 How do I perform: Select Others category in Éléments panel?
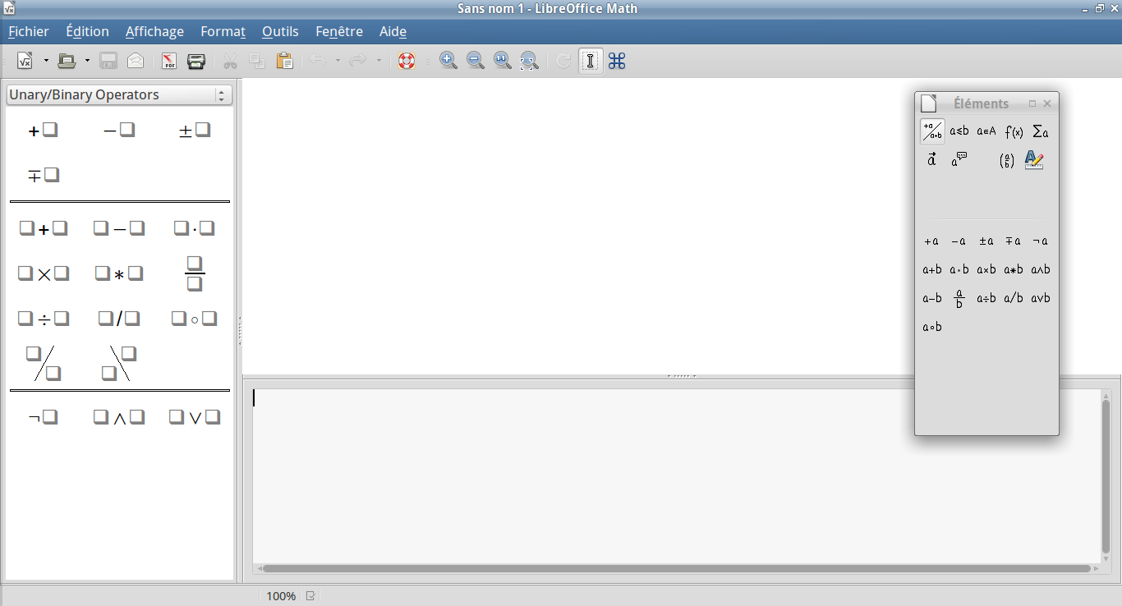959,160
